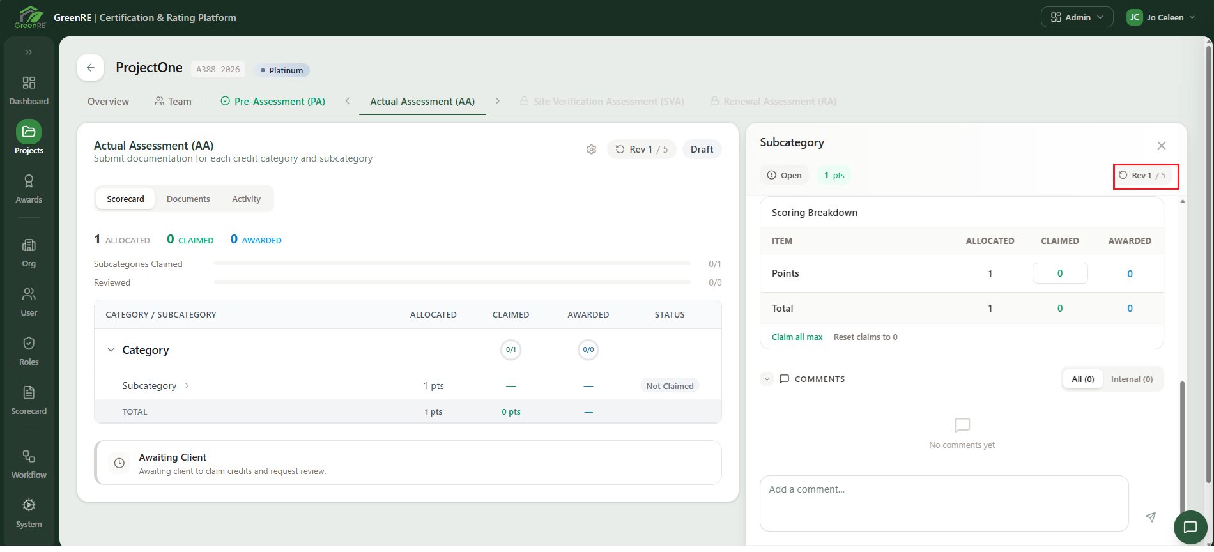Click the Reviewed progress bar
1214x552 pixels.
pos(452,282)
